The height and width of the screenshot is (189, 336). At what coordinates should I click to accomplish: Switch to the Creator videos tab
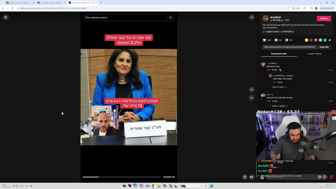[x=314, y=54]
